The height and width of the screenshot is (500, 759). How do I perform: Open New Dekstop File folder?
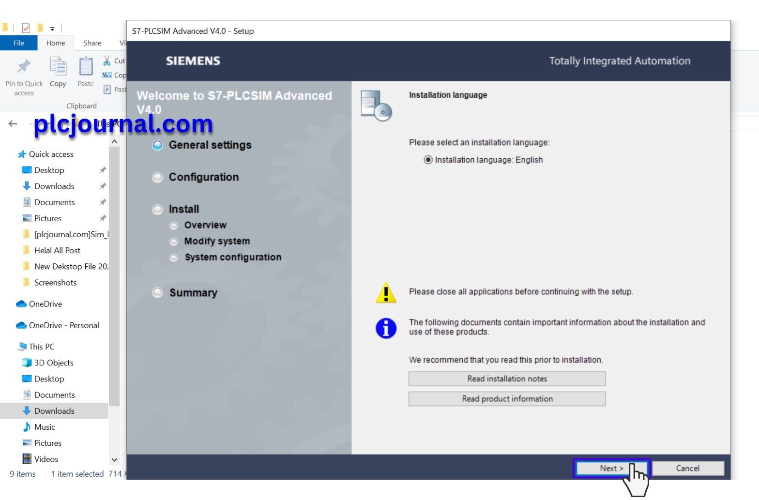[x=65, y=266]
